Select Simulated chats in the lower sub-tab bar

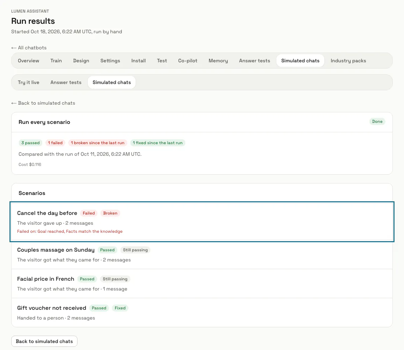112,82
